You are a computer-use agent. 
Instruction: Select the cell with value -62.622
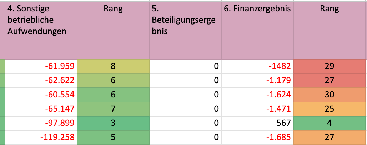tap(41, 80)
